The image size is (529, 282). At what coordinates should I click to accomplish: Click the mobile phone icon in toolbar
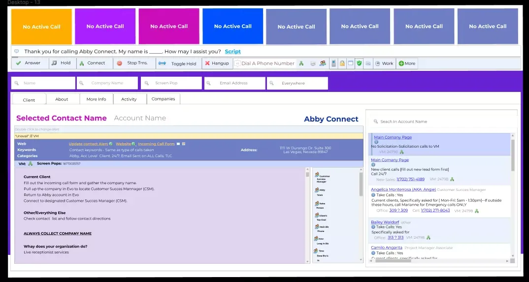pos(333,63)
